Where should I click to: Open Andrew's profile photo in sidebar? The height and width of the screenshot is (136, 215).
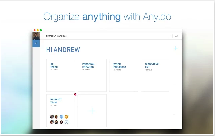[36, 36]
